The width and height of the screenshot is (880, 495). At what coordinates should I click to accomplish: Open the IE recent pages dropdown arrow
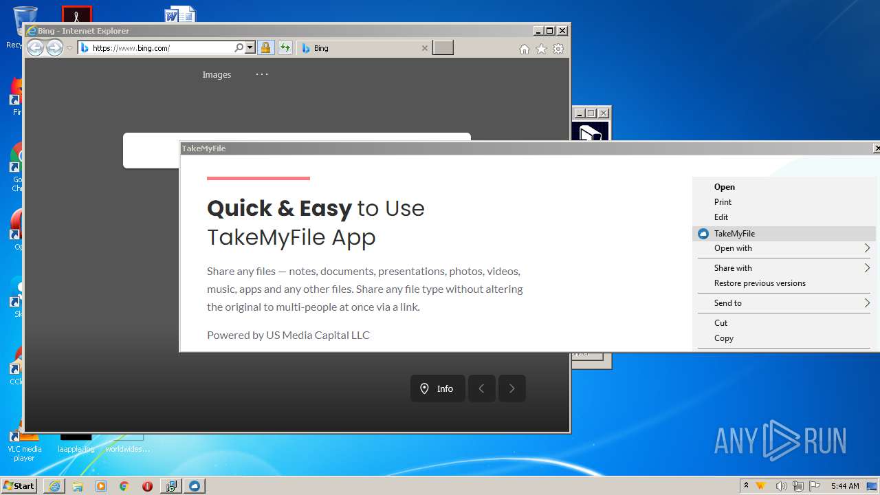(x=69, y=48)
